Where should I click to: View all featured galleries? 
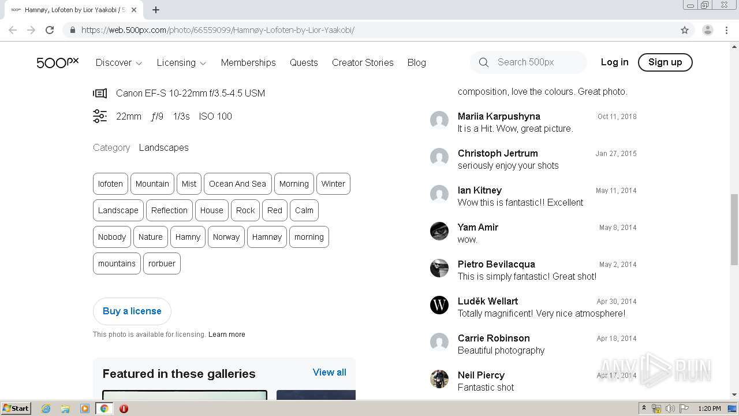pos(330,373)
